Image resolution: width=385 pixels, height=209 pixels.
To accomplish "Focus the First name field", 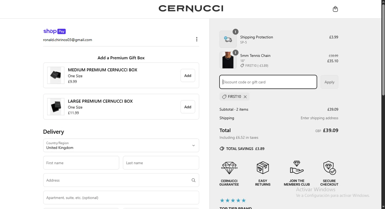I will (x=81, y=163).
